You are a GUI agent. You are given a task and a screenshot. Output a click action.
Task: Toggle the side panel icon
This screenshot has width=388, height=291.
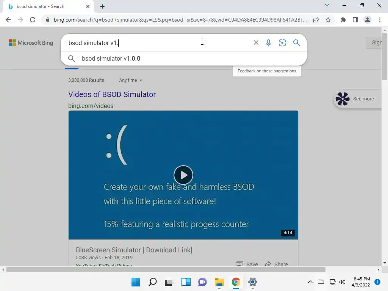tap(355, 20)
